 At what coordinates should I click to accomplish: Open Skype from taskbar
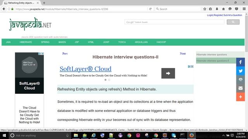(174, 136)
